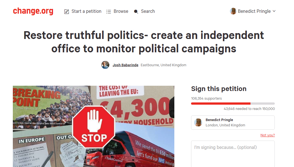Click the pencil icon beside Start a petition
The image size is (294, 167).
pyautogui.click(x=67, y=11)
